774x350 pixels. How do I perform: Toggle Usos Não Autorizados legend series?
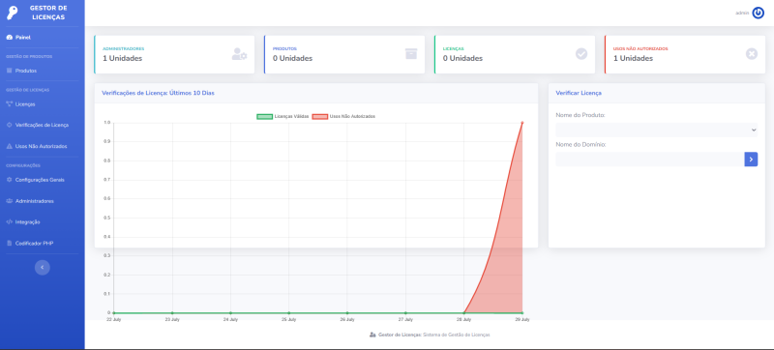click(343, 116)
